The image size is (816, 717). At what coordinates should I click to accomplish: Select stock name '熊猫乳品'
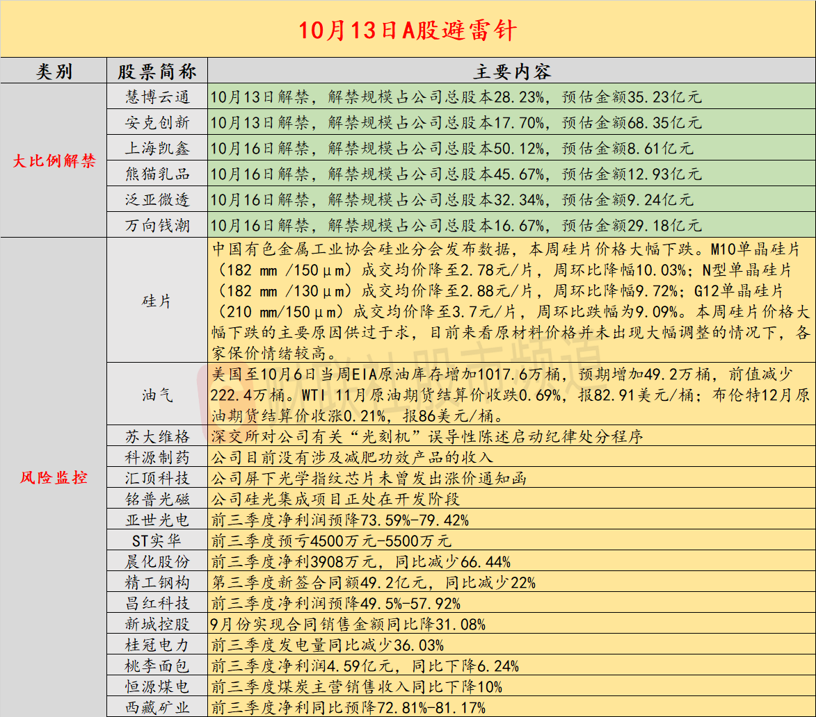click(157, 174)
